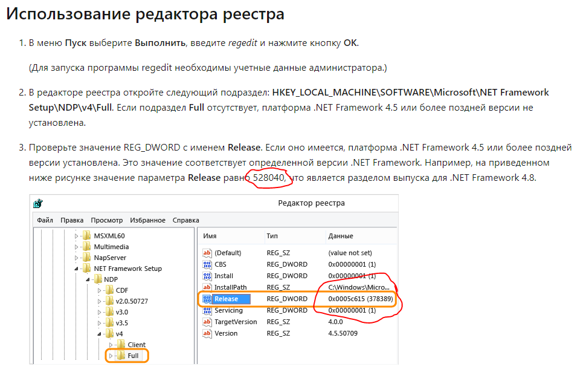
Task: Expand the Client key
Action: (111, 345)
